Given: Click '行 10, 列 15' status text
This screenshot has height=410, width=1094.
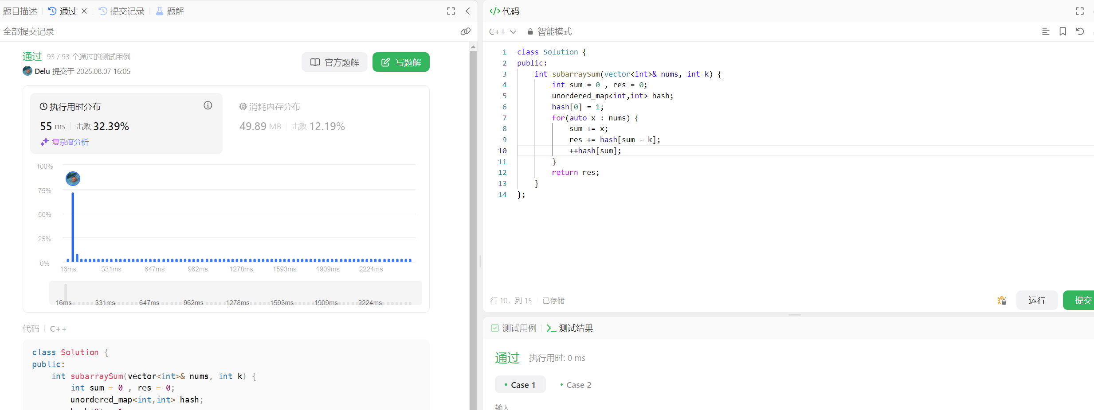Looking at the screenshot, I should tap(511, 301).
